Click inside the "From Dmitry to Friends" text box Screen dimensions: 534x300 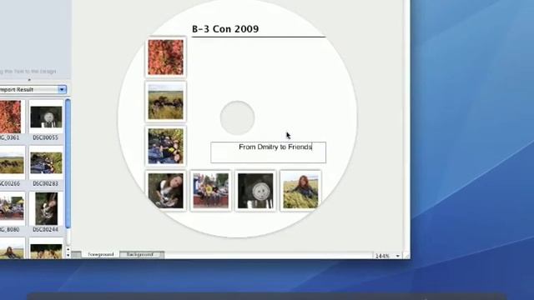pyautogui.click(x=268, y=152)
